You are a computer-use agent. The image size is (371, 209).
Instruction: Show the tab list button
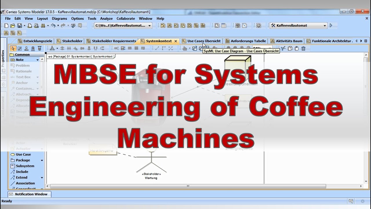coord(366,41)
